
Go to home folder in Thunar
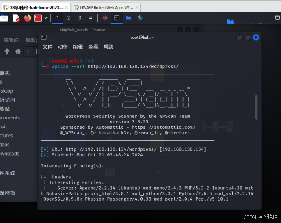coord(18,52)
